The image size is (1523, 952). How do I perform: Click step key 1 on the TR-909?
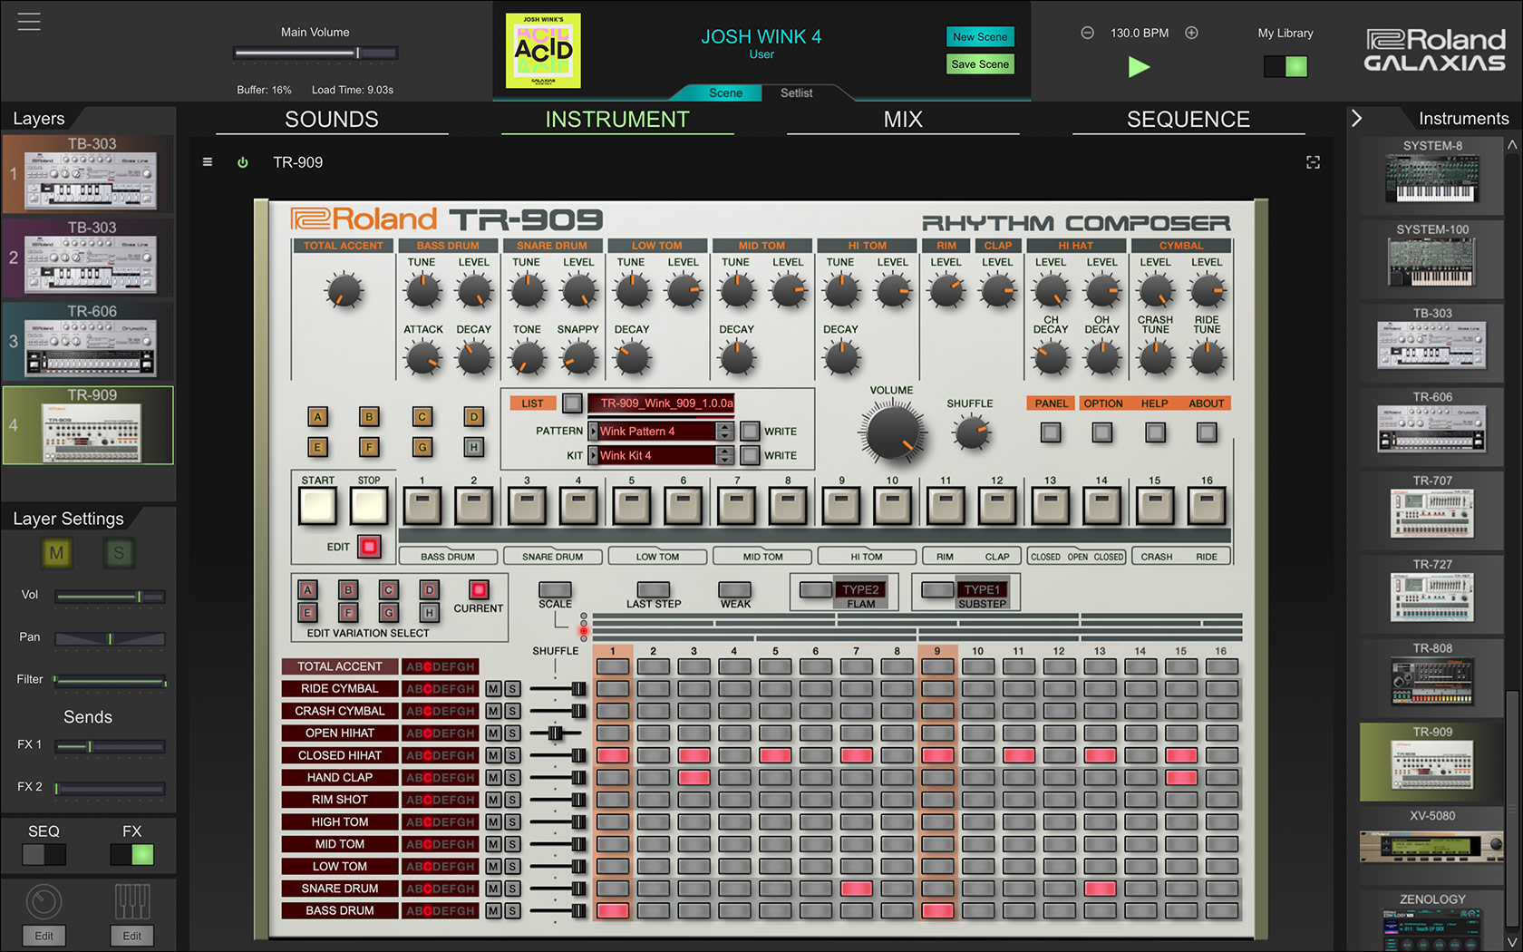pyautogui.click(x=422, y=506)
